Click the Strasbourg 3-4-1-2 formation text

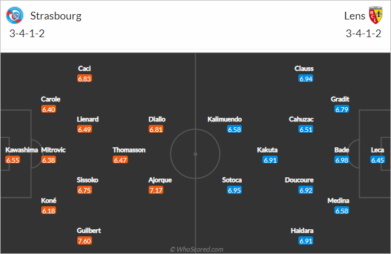point(27,34)
